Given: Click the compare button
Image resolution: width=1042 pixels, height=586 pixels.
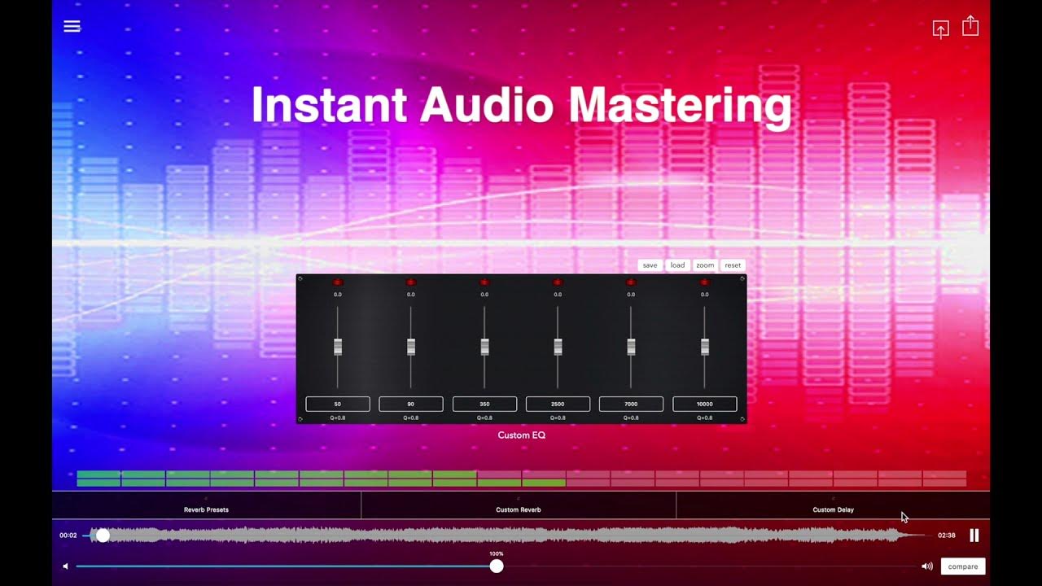Looking at the screenshot, I should click(x=963, y=566).
